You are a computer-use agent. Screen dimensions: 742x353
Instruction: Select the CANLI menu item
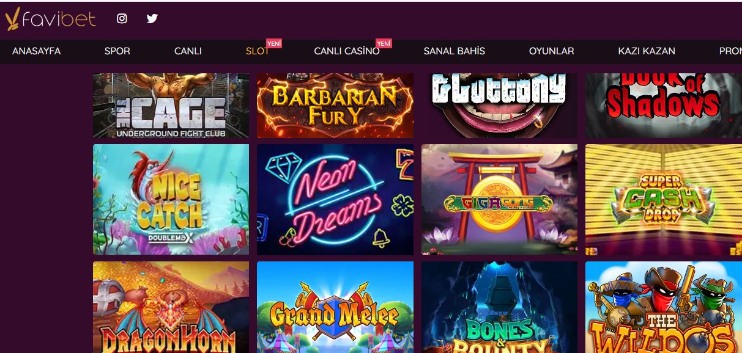(188, 51)
